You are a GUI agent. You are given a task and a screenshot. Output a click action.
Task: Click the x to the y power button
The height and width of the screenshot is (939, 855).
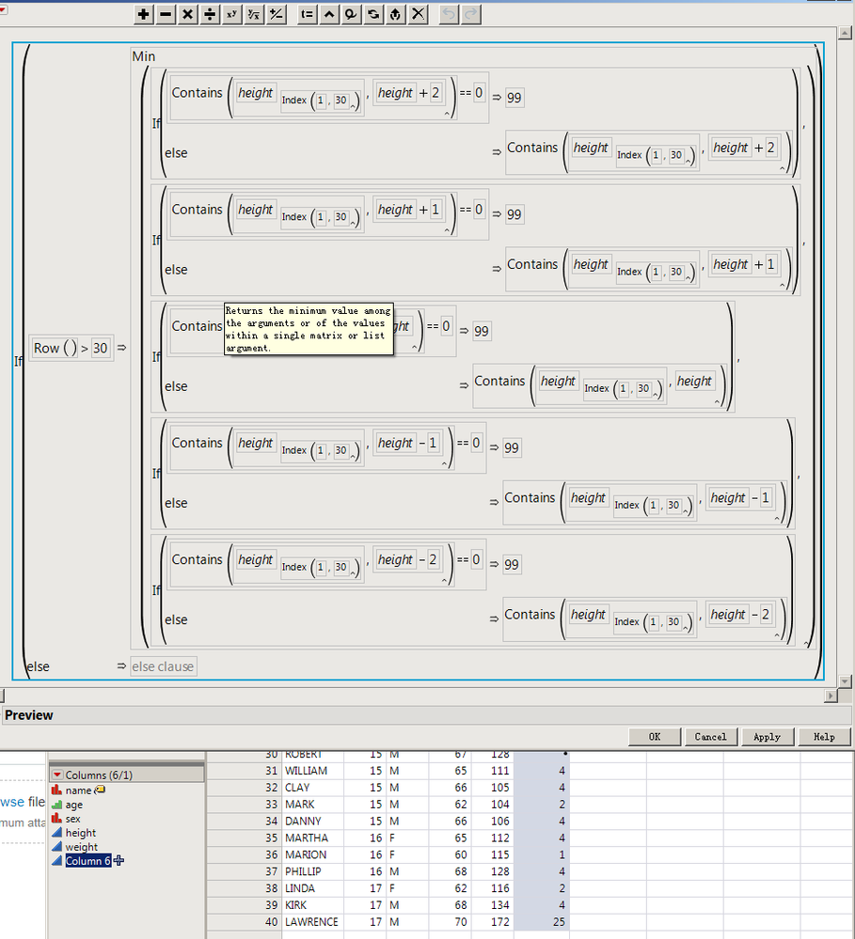click(x=232, y=14)
